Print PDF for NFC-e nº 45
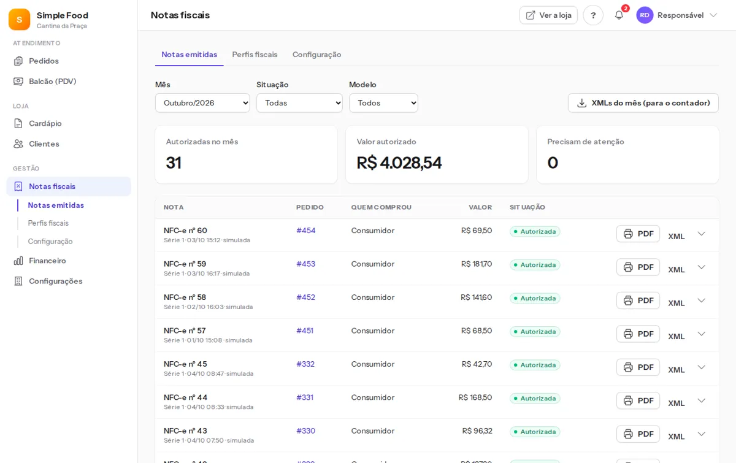Viewport: 736px width, 463px height. click(638, 367)
